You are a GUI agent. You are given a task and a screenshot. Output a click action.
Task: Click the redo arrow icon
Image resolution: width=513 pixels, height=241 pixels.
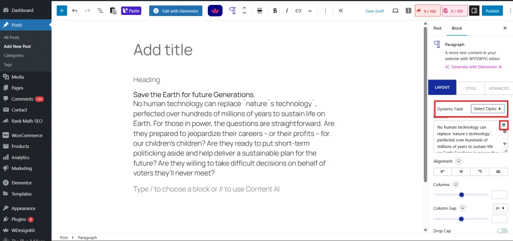point(87,11)
